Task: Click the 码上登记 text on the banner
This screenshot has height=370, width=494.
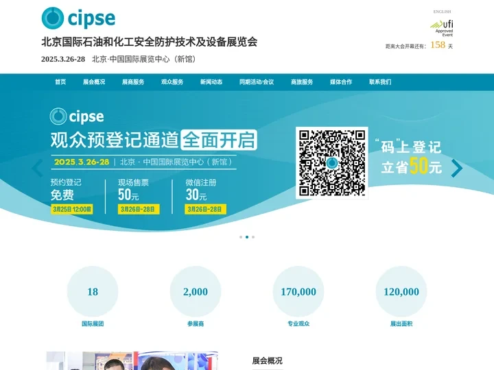Action: (x=408, y=147)
